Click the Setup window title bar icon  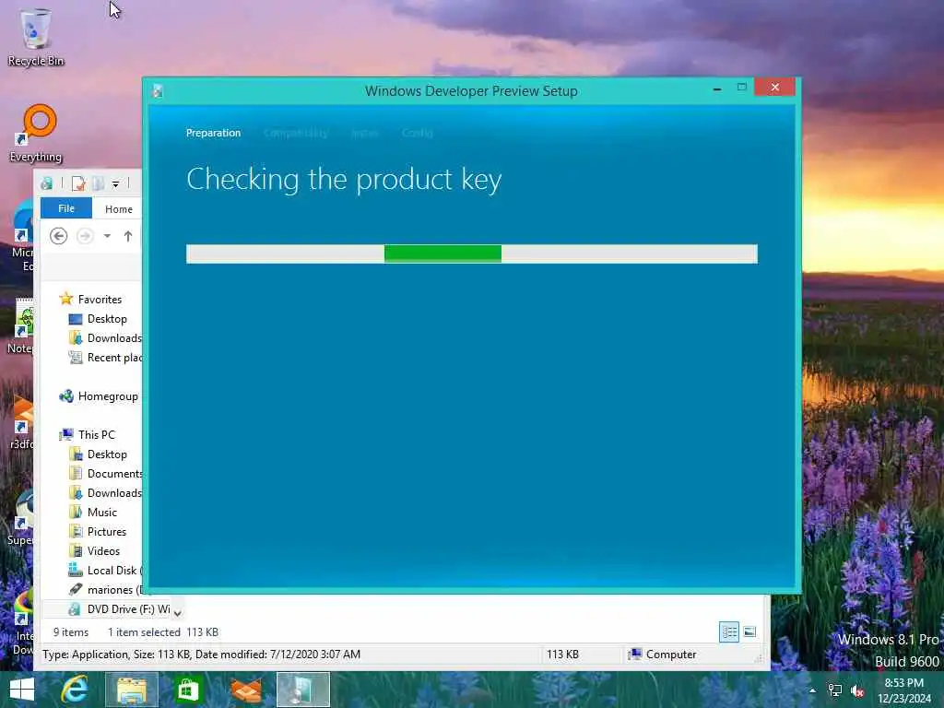tap(158, 91)
